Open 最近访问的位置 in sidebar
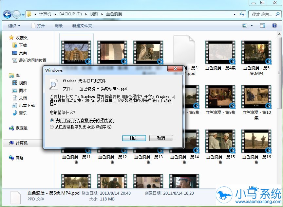The width and height of the screenshot is (283, 207). (29, 60)
